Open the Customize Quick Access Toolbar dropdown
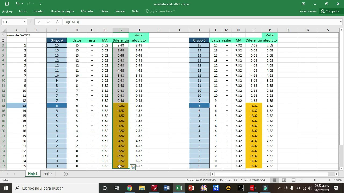 40,4
